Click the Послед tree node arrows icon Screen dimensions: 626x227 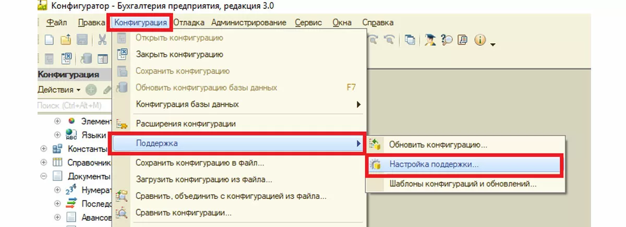(71, 204)
